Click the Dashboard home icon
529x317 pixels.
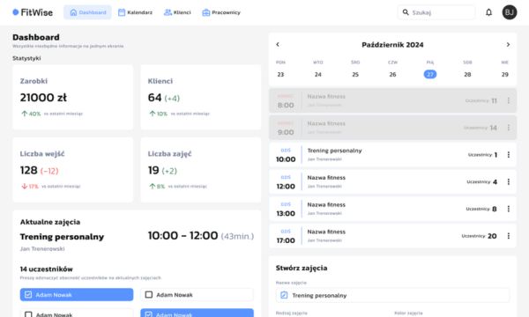[x=73, y=12]
